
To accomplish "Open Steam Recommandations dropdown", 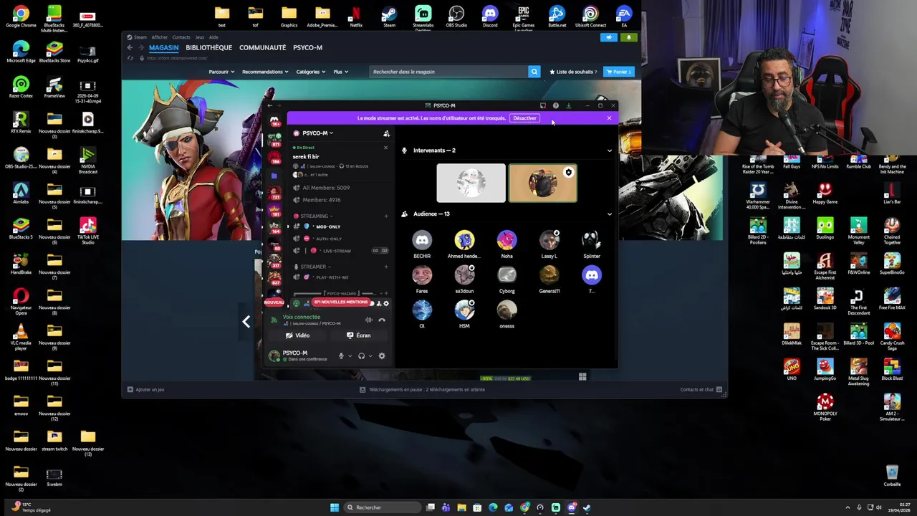I will tap(265, 72).
